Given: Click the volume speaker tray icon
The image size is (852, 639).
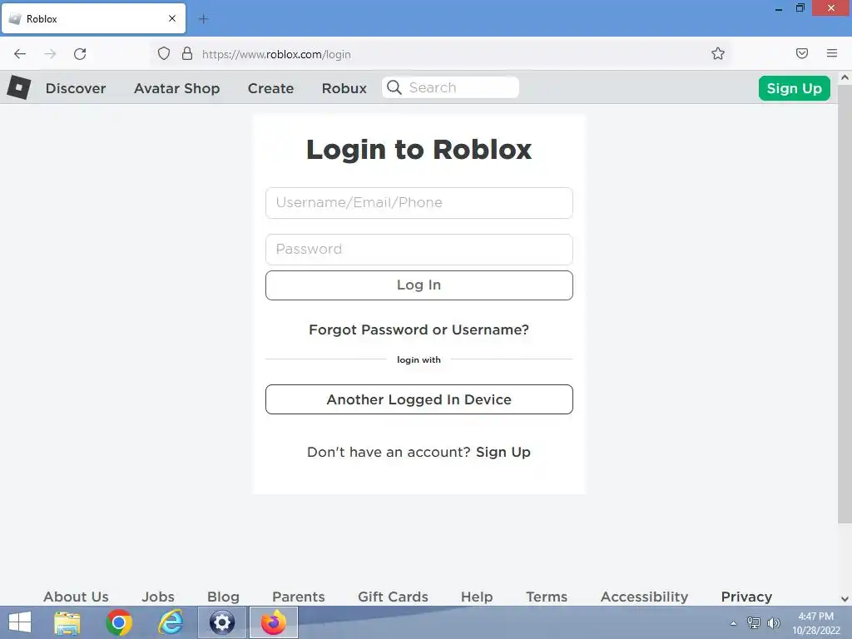Looking at the screenshot, I should pyautogui.click(x=773, y=622).
